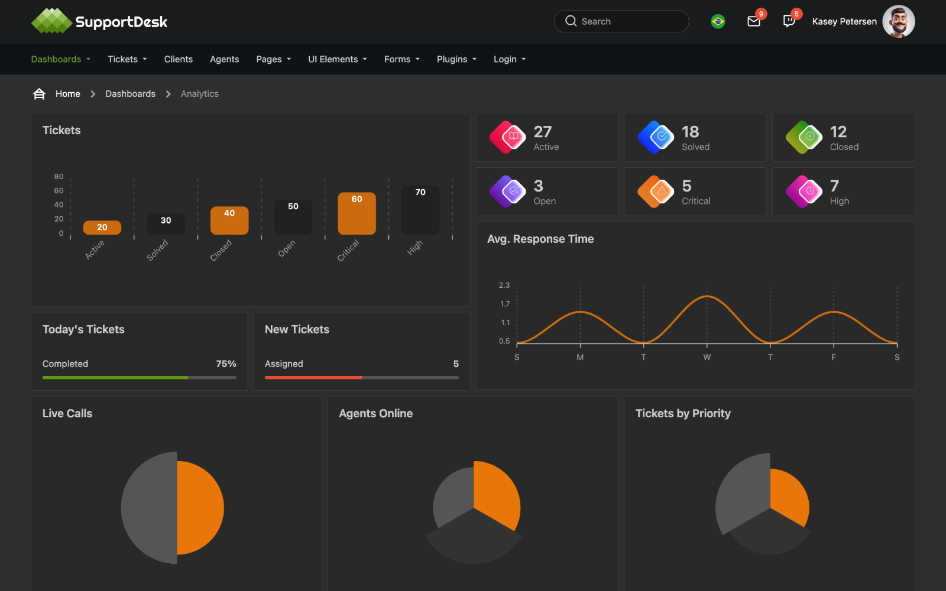The width and height of the screenshot is (946, 591).
Task: Click the blue Solved tickets icon
Action: point(655,137)
